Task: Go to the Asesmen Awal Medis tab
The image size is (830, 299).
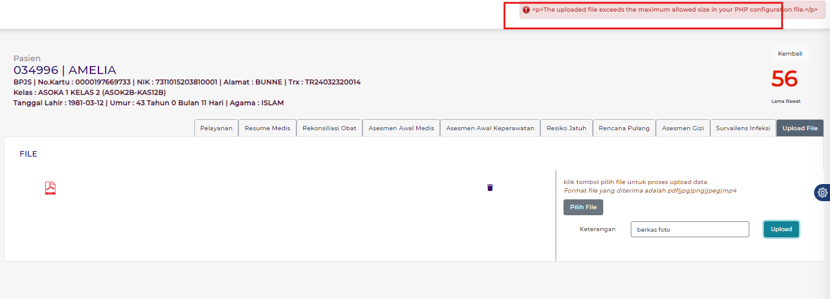Action: pos(401,128)
